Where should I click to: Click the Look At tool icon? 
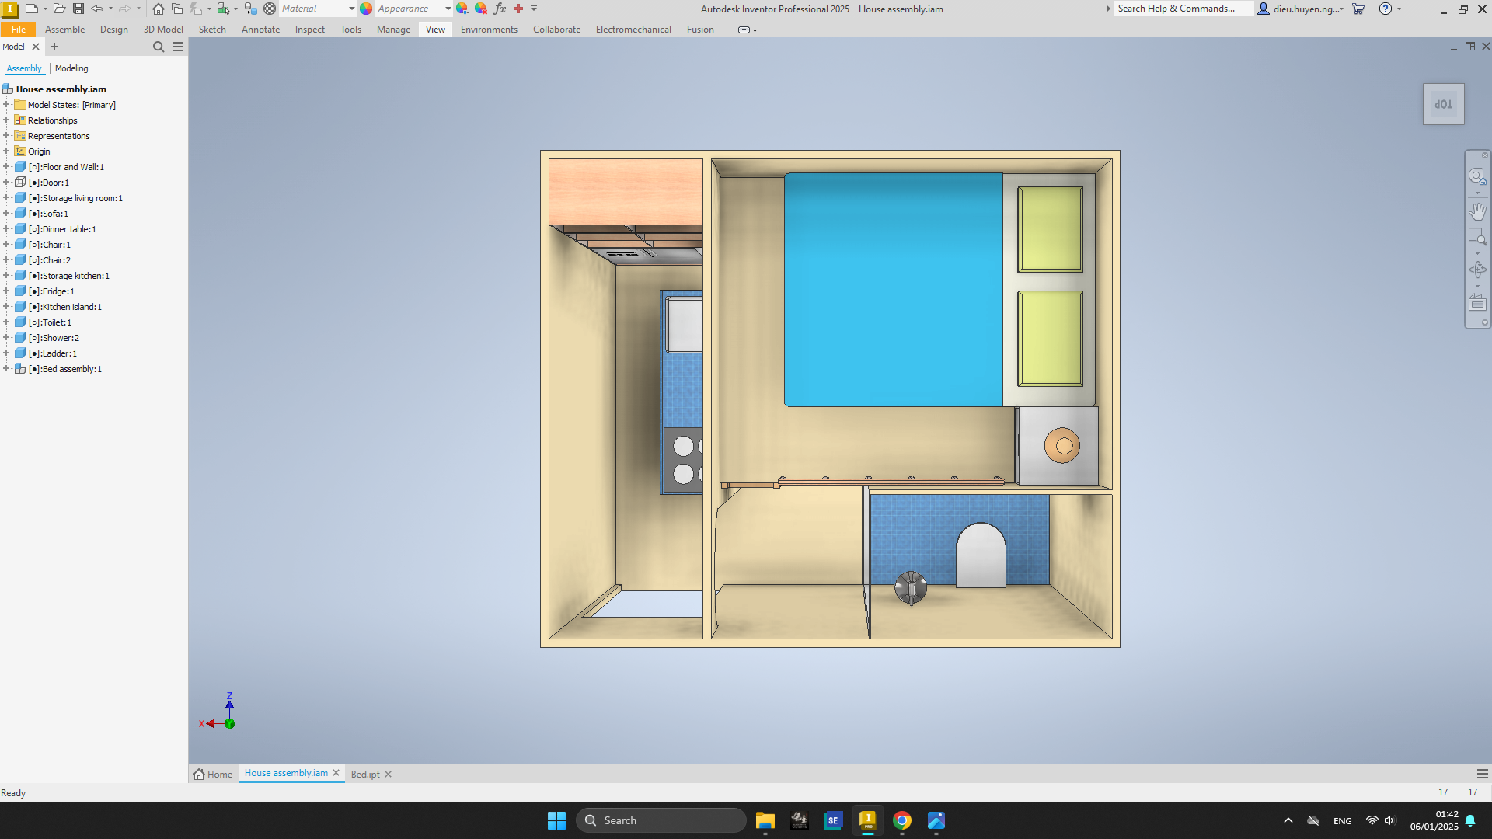pos(1477,303)
